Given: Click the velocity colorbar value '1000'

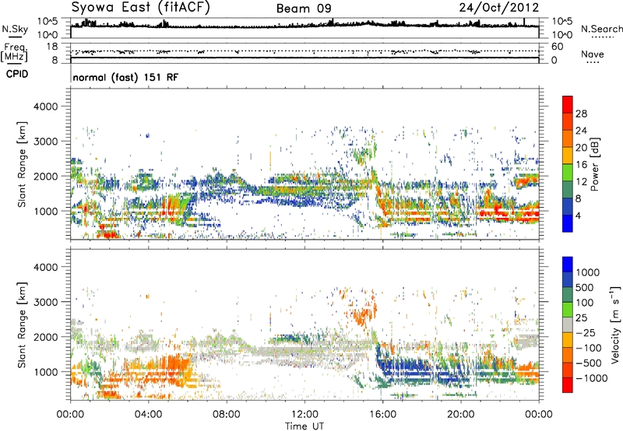Looking at the screenshot, I should (588, 272).
